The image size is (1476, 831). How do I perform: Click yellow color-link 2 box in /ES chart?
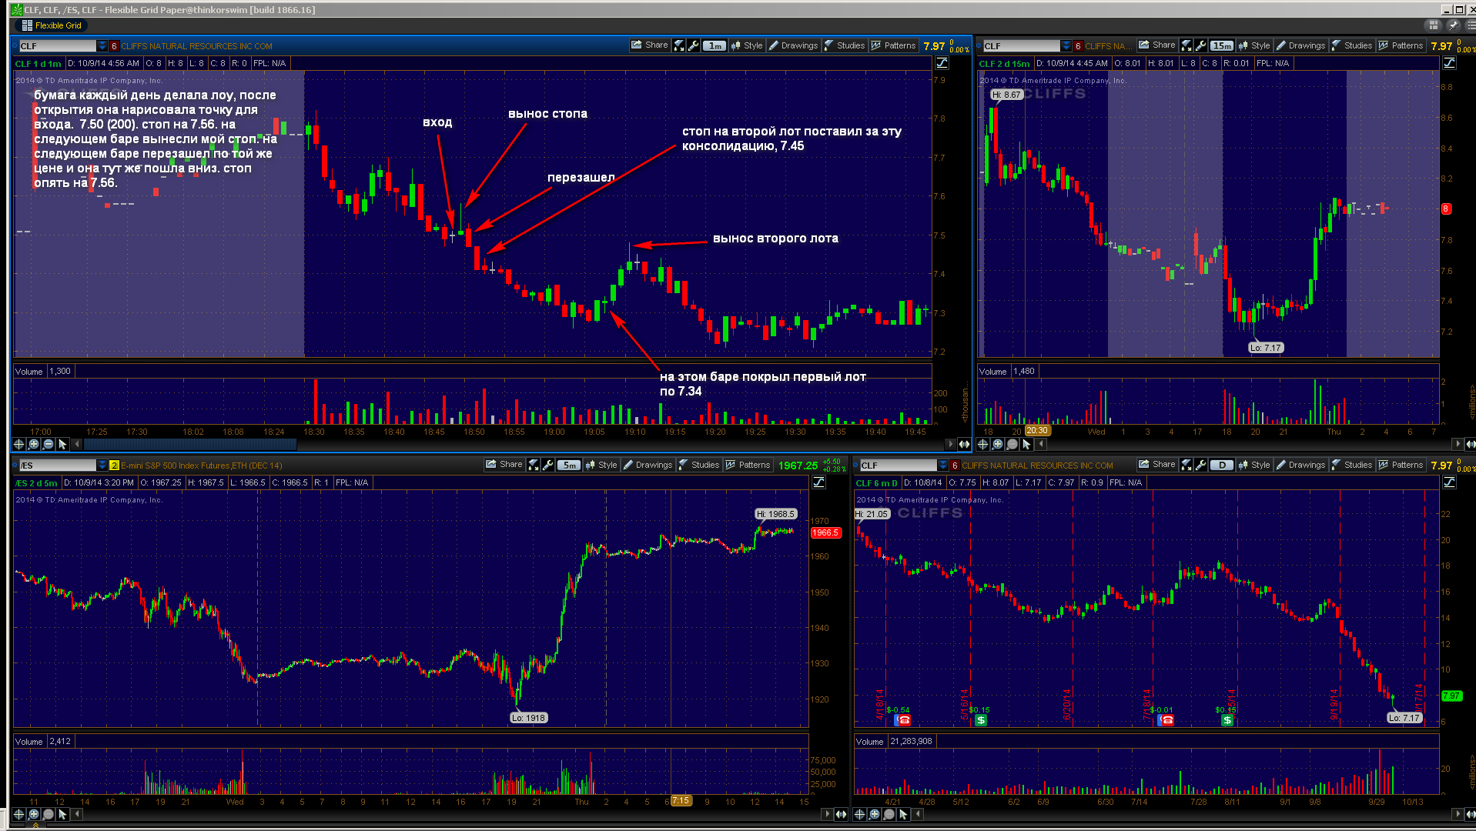(114, 466)
